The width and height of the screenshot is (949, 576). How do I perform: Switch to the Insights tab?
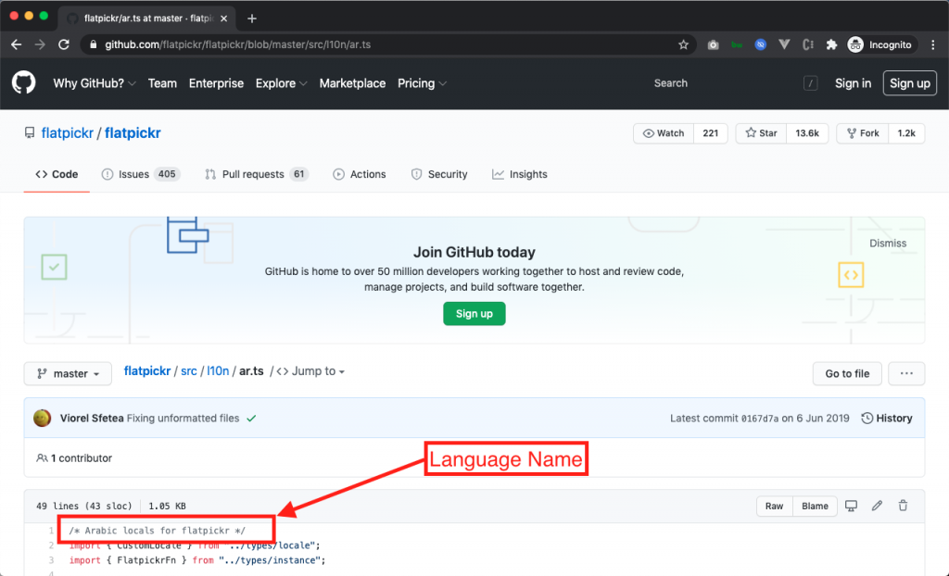coord(520,174)
